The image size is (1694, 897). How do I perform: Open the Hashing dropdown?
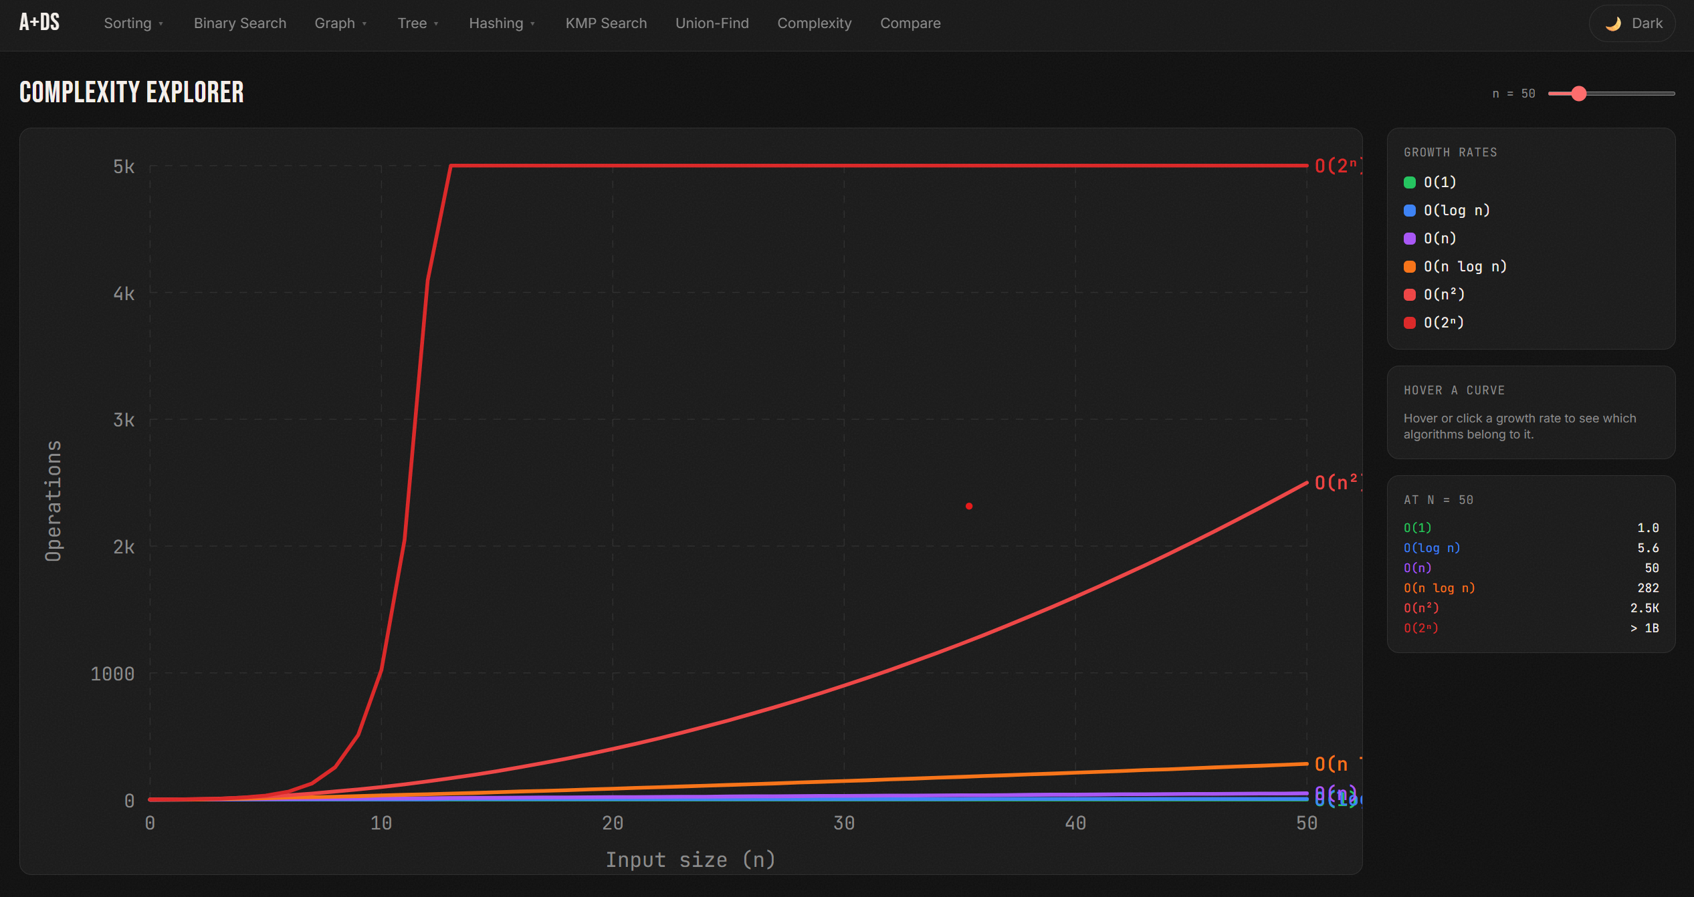click(502, 23)
